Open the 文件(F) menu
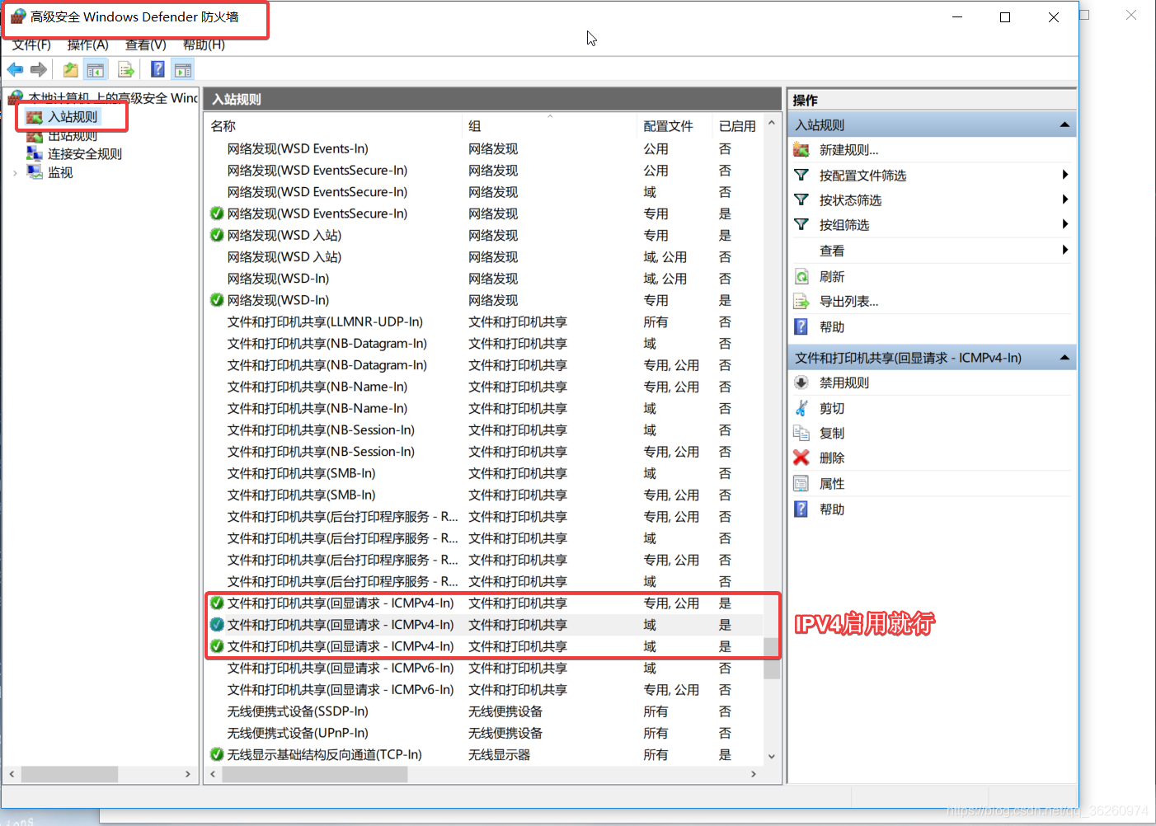The height and width of the screenshot is (826, 1156). pos(32,45)
